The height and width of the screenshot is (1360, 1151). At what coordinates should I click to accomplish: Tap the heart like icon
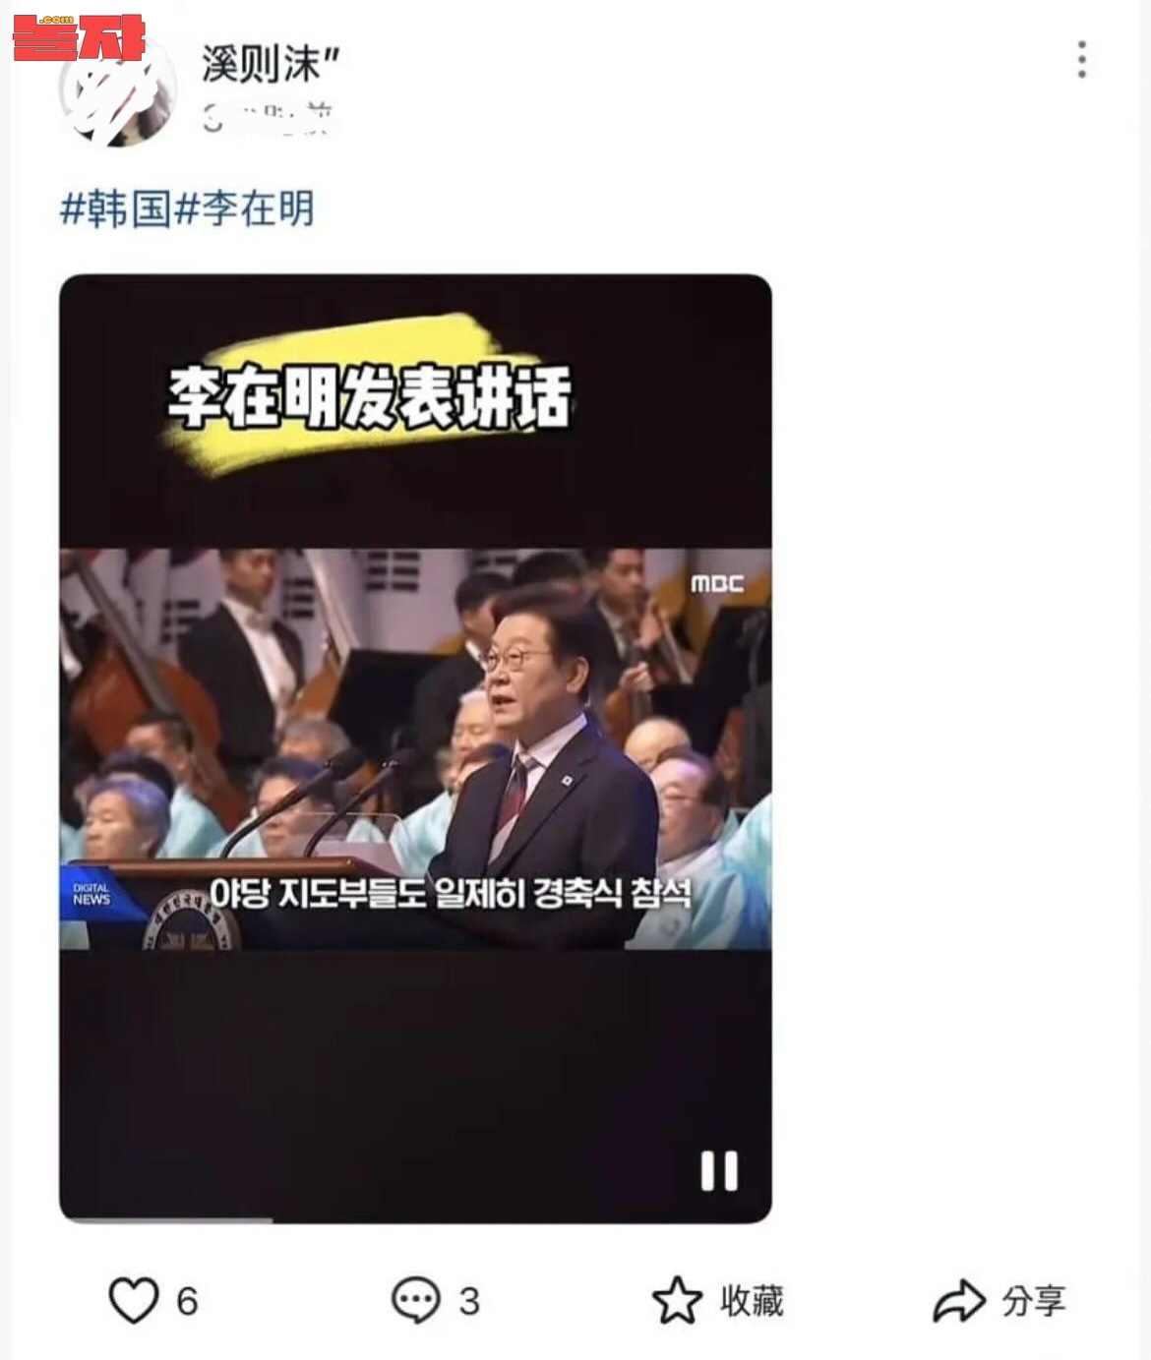tap(133, 1300)
